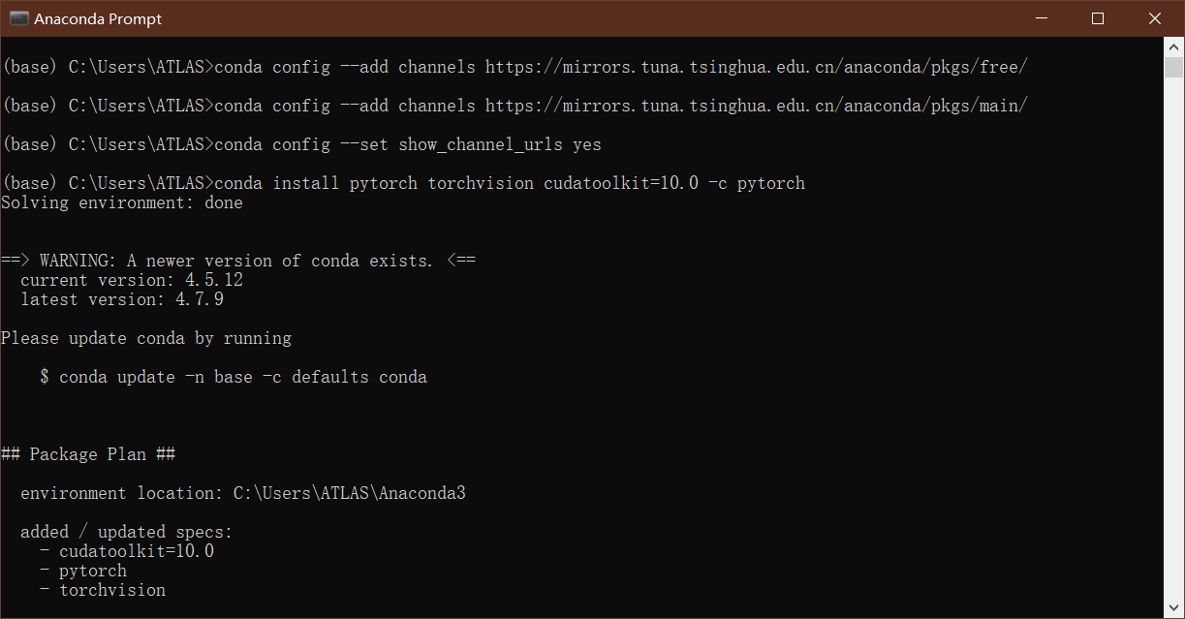
Task: Click the "cudatoolkit=10.0" spec entry
Action: 137,551
